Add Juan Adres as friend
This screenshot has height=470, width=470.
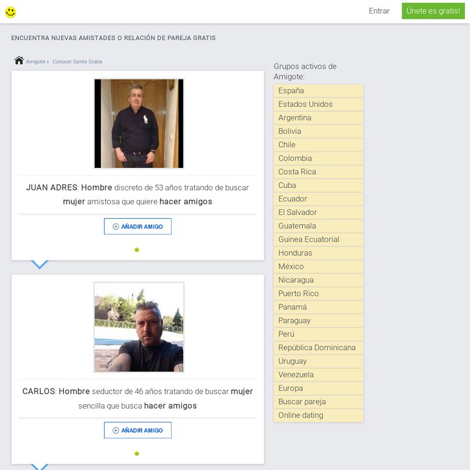point(138,226)
